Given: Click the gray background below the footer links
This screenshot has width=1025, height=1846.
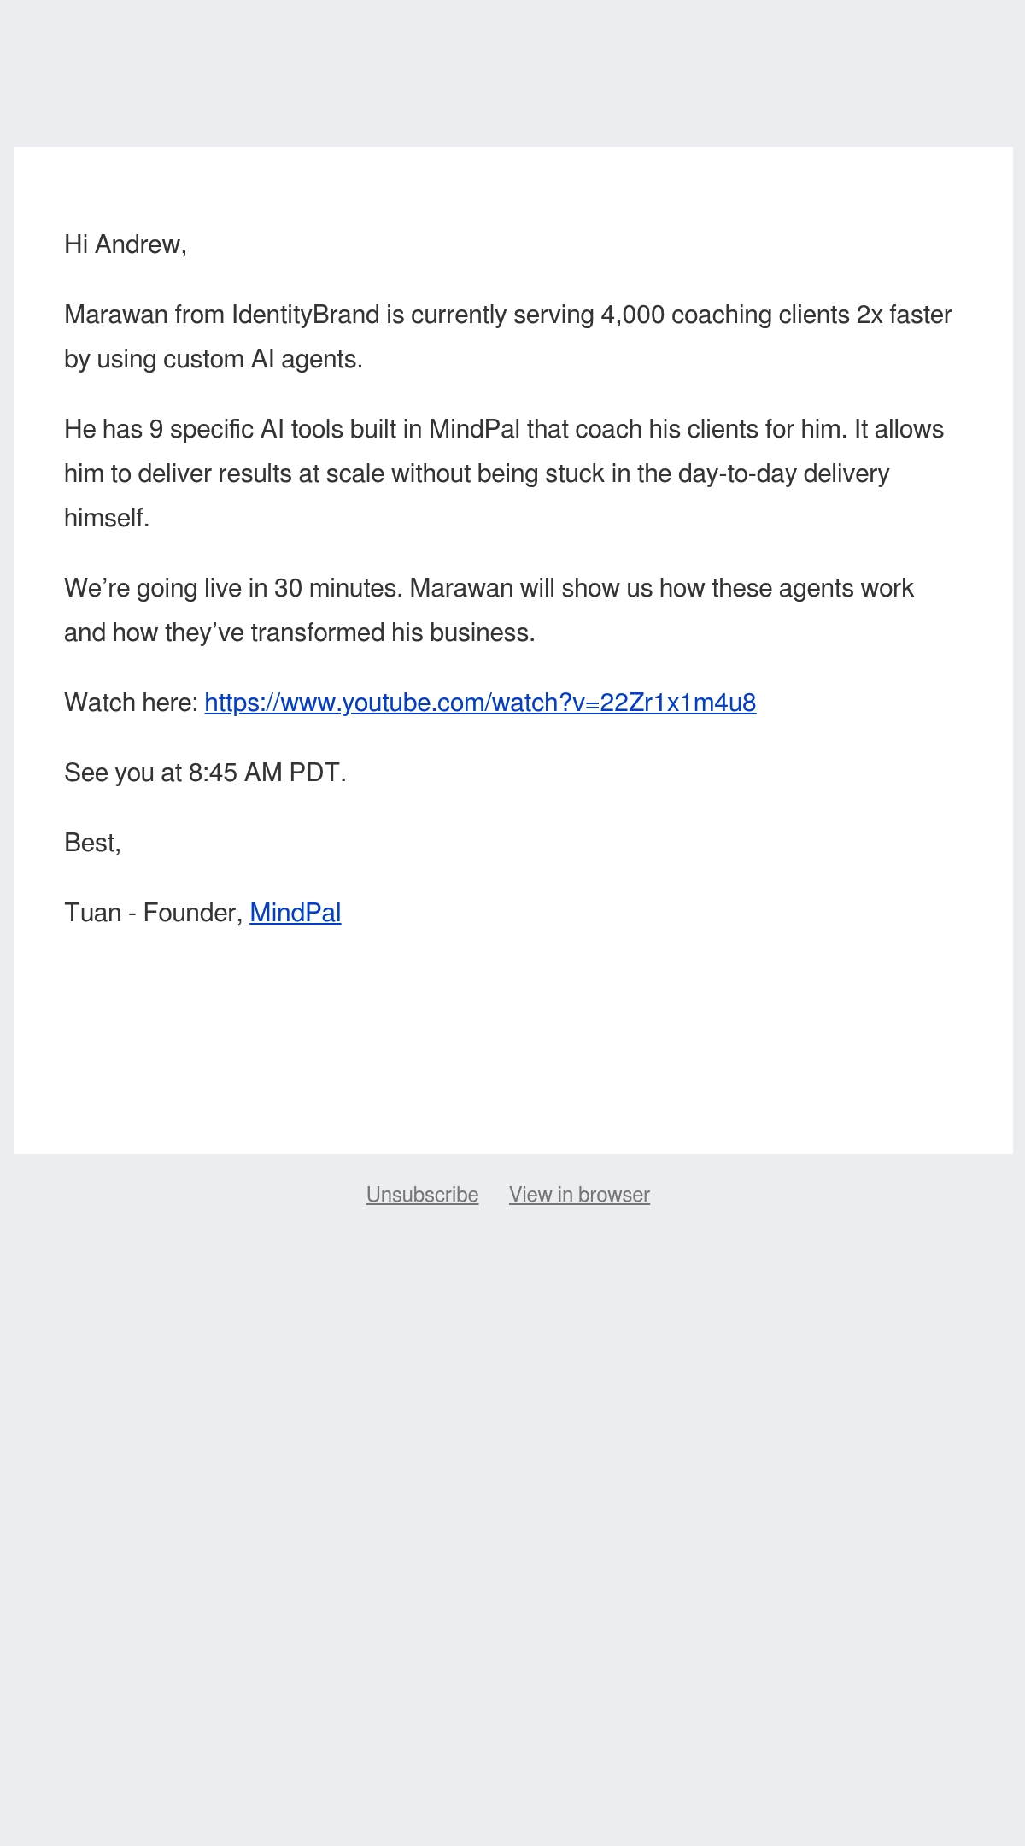Looking at the screenshot, I should point(512,1530).
